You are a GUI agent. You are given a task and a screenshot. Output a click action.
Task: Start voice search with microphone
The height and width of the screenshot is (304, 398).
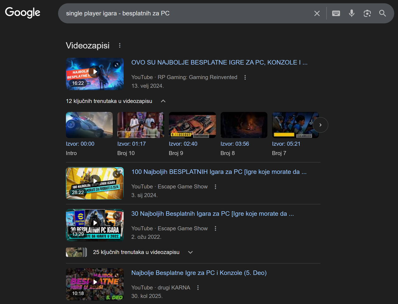[352, 13]
